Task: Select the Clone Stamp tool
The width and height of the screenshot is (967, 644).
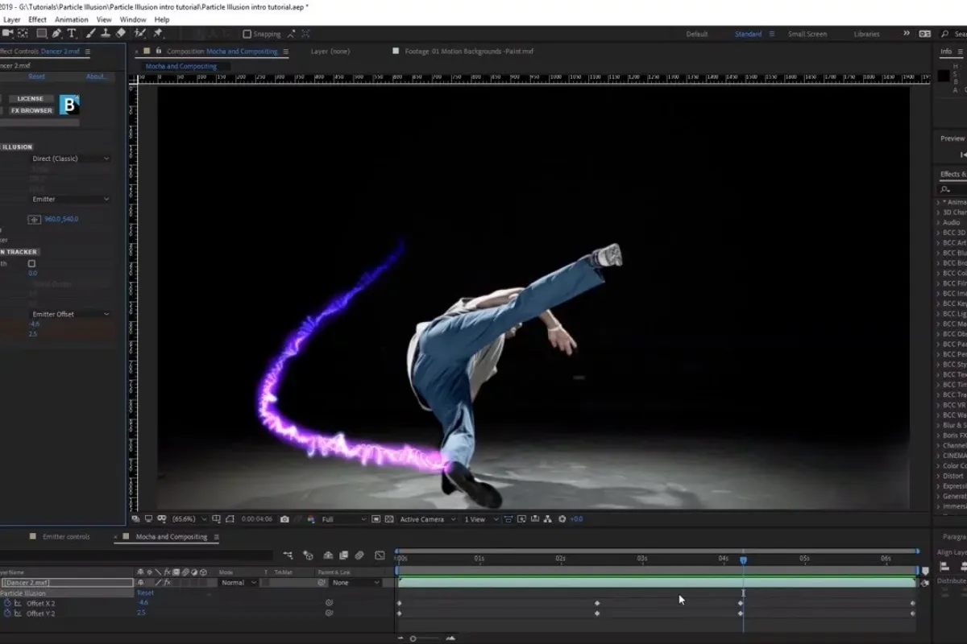Action: (105, 34)
